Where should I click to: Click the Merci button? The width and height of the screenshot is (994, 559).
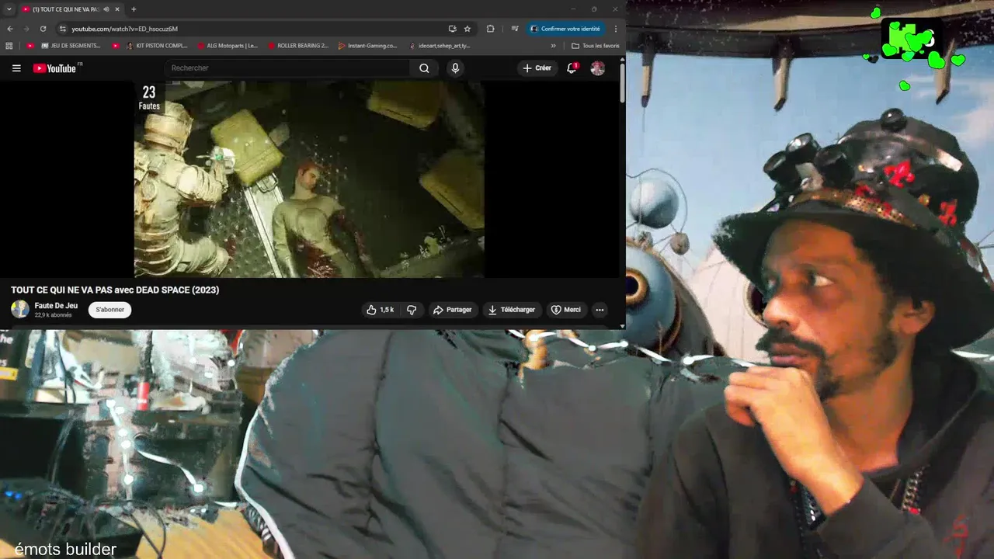tap(566, 310)
